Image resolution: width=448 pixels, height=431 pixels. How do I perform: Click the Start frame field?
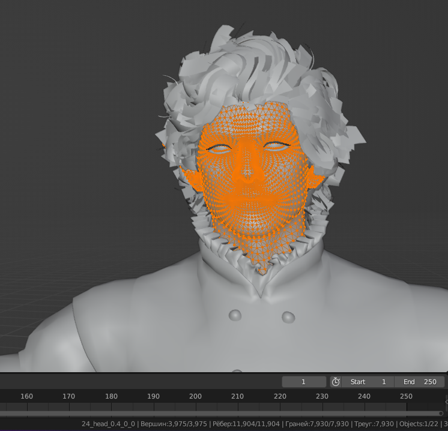pos(368,382)
